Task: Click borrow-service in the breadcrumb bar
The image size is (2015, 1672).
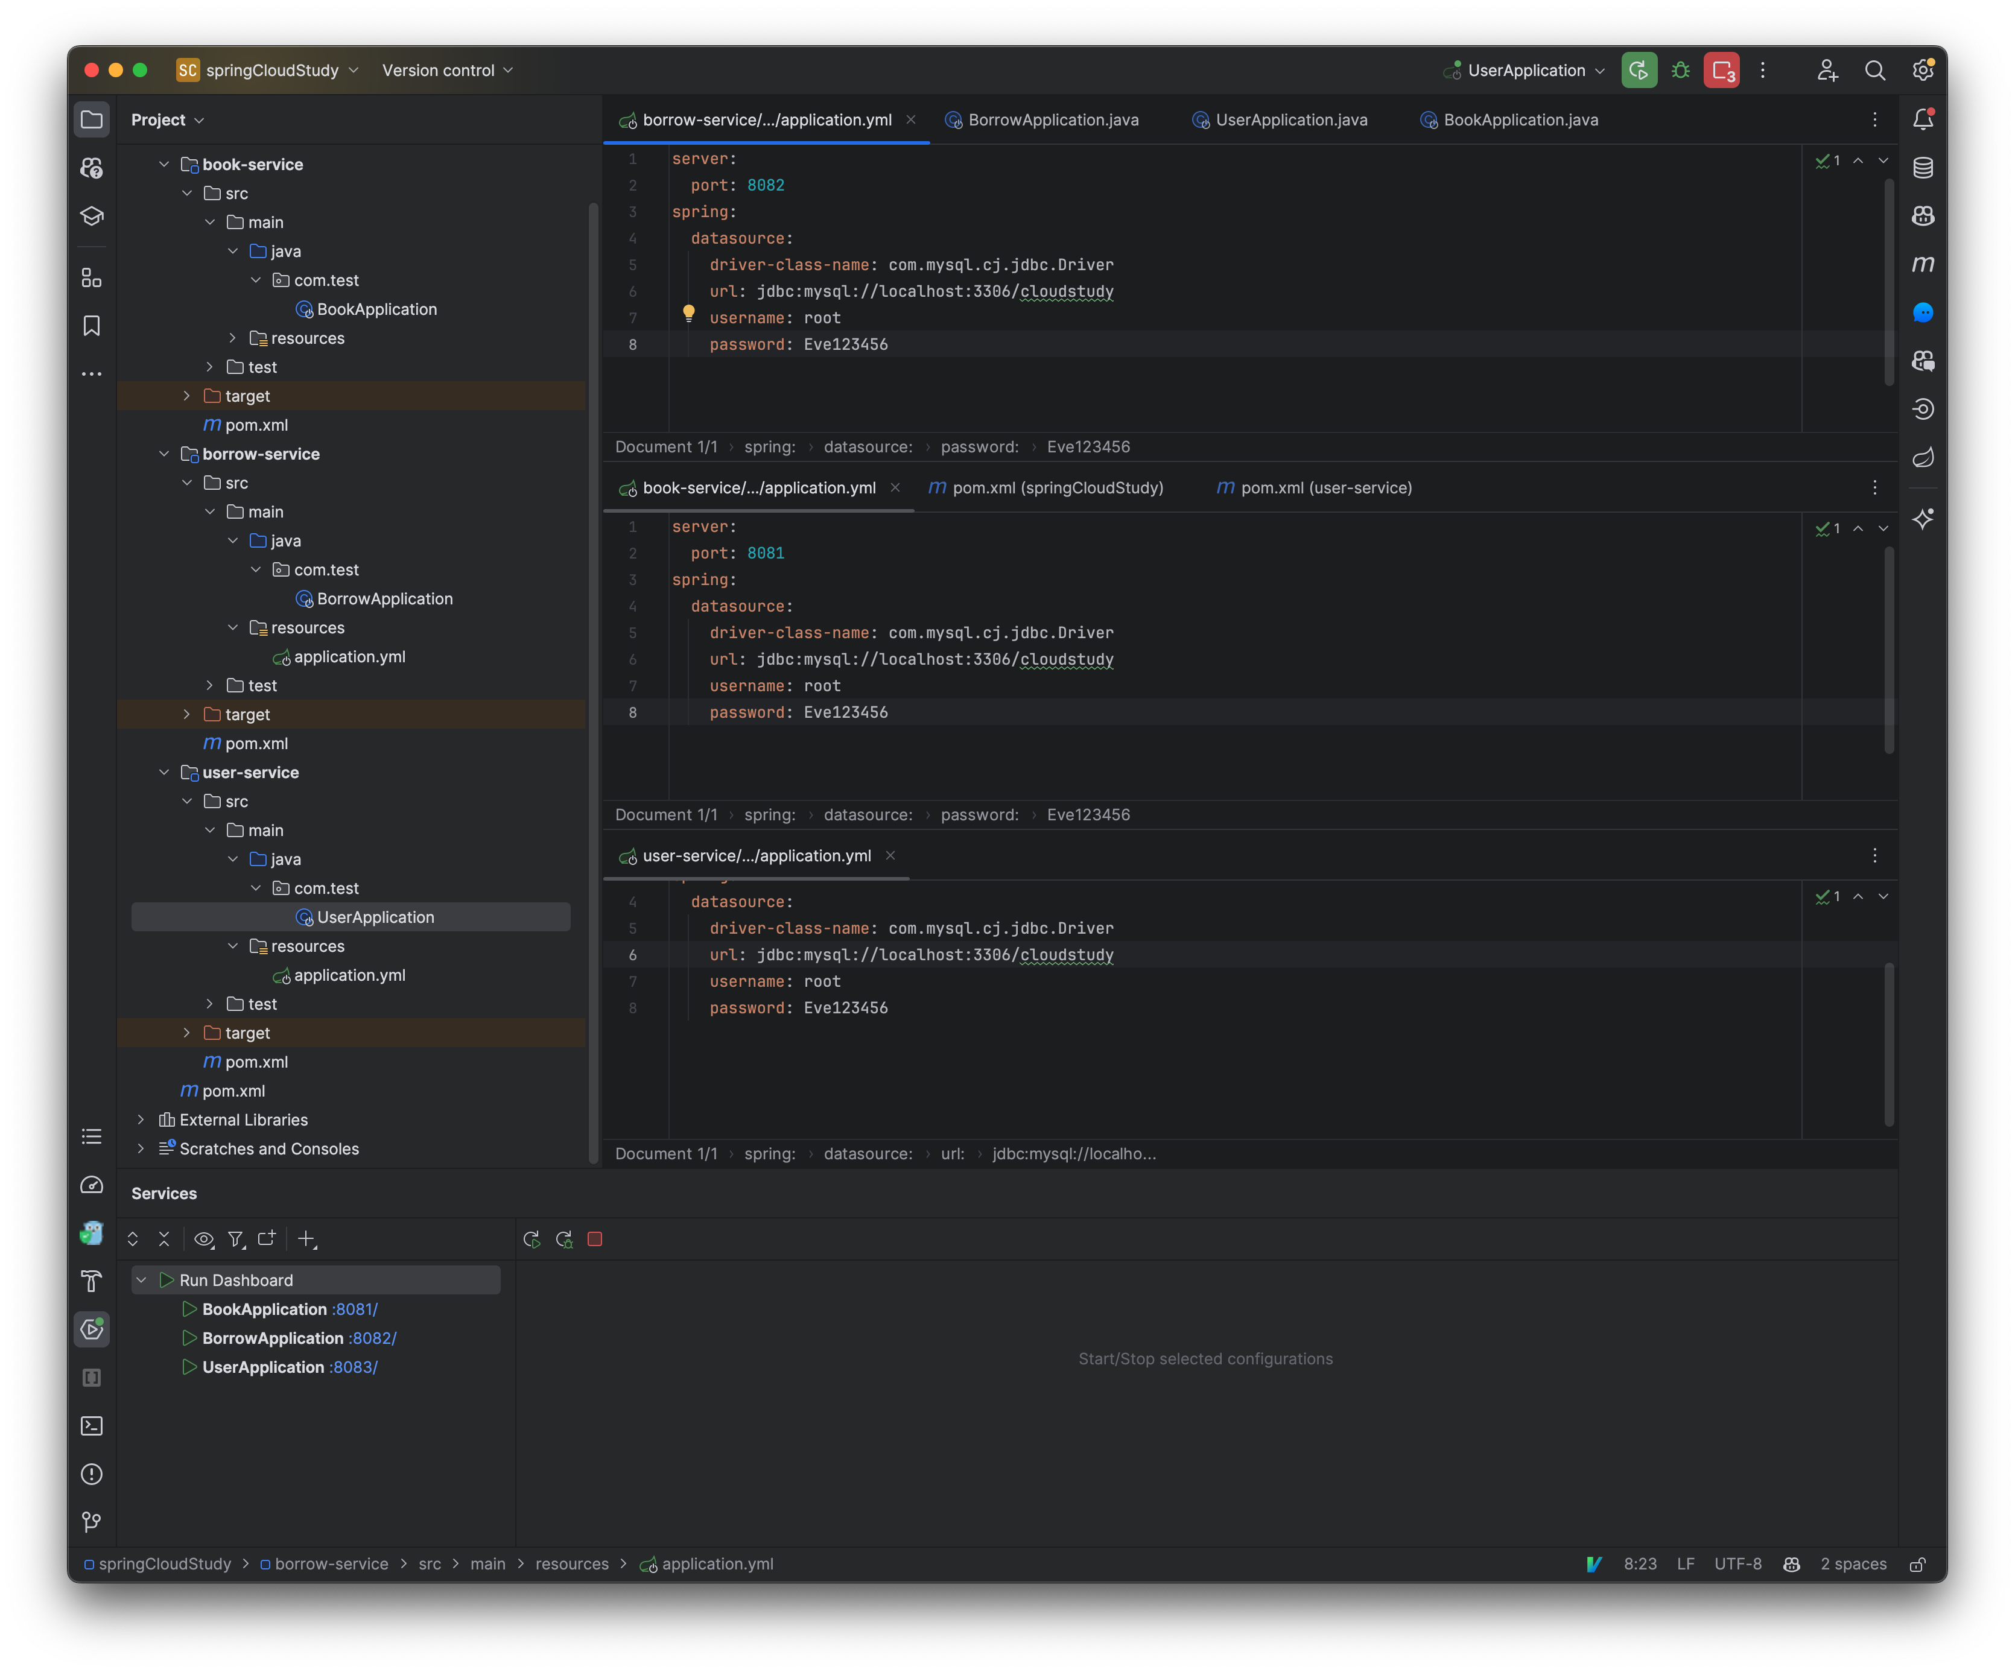Action: click(x=331, y=1563)
